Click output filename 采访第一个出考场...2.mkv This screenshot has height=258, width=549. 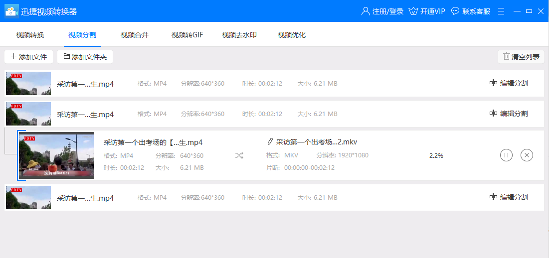317,142
